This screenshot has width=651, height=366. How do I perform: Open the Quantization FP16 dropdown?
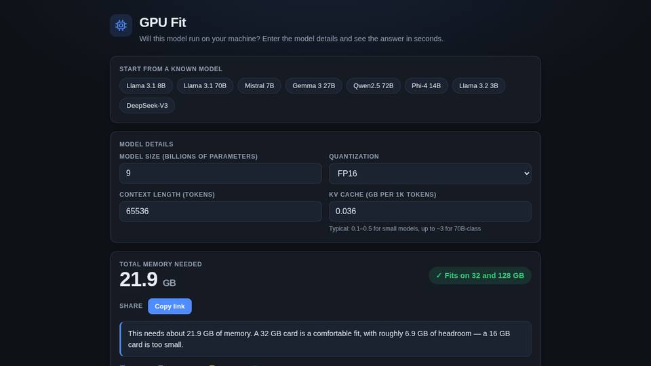(430, 174)
